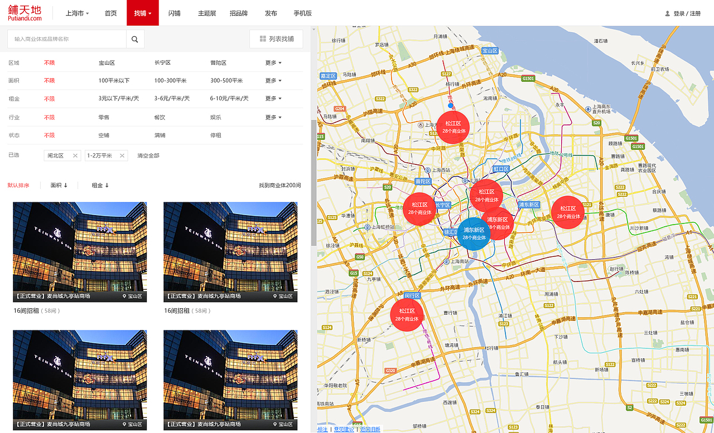Switch to 列表找铺 list view
The width and height of the screenshot is (714, 433).
point(276,39)
